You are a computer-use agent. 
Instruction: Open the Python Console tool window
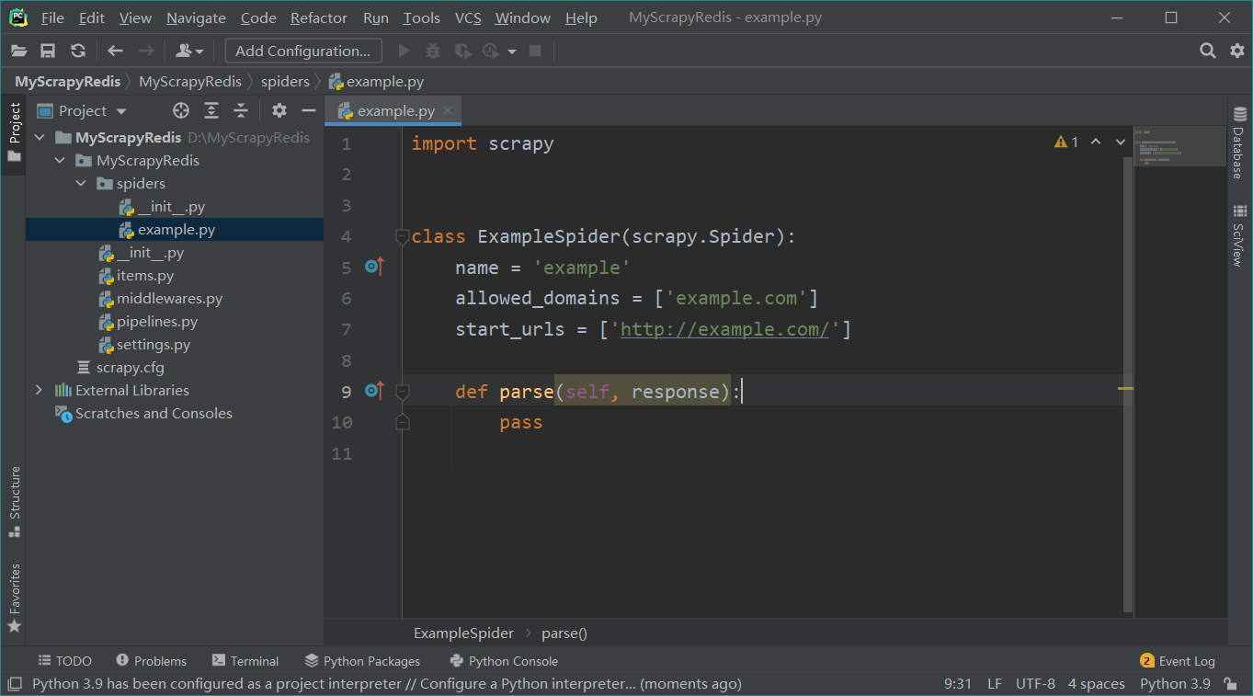click(x=504, y=661)
